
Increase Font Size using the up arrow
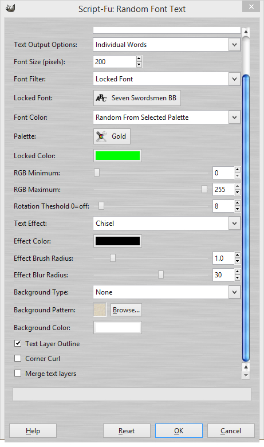(139, 58)
